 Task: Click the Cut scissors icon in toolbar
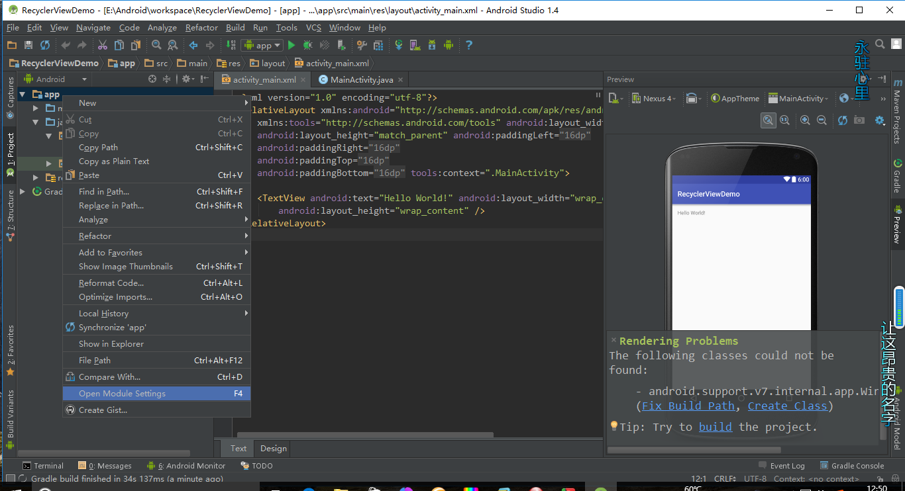(x=102, y=45)
